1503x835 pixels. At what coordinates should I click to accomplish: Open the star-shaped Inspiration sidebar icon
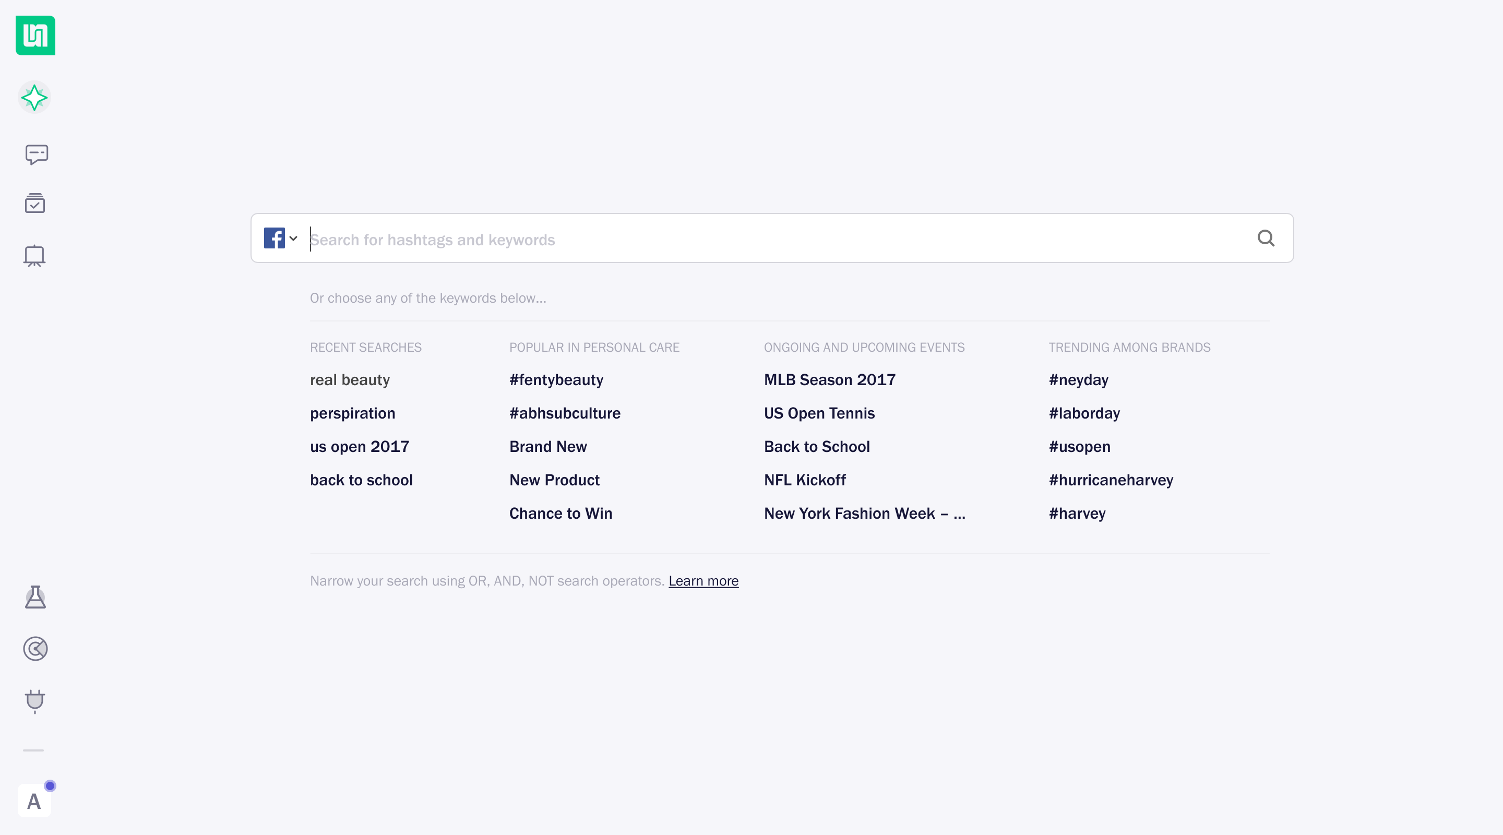[34, 98]
